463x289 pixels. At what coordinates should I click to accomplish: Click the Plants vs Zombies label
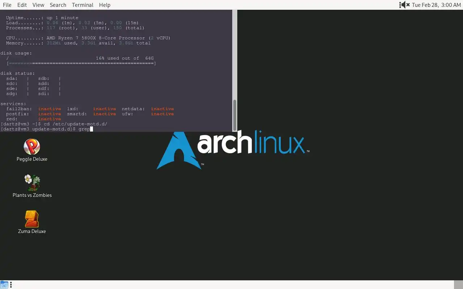pos(32,195)
